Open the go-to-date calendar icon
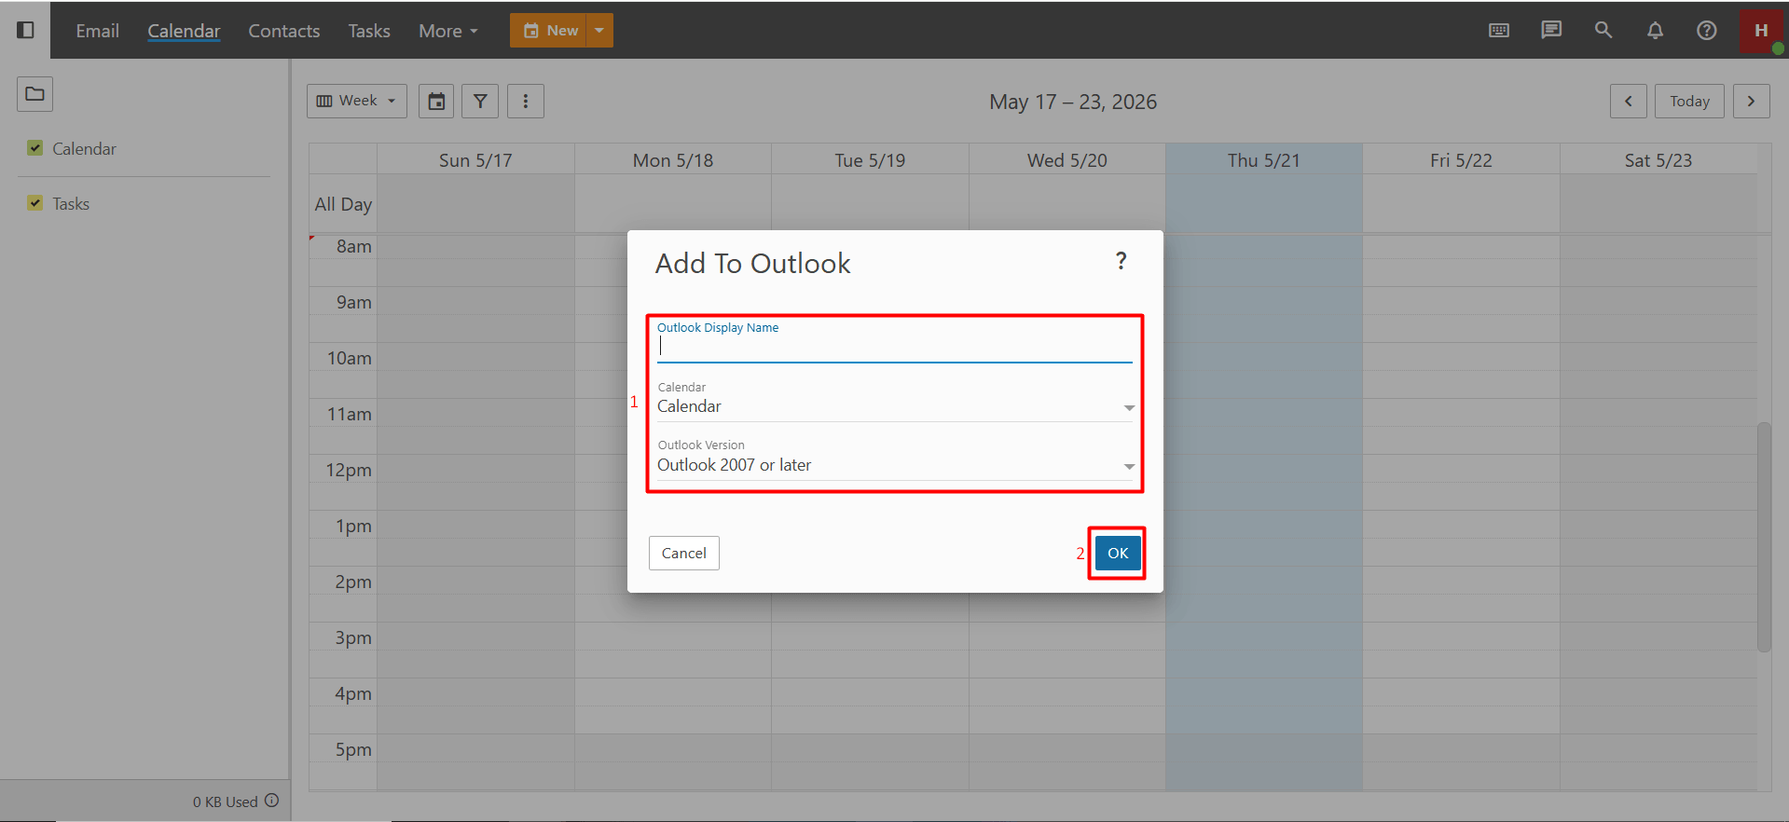1789x822 pixels. click(436, 101)
